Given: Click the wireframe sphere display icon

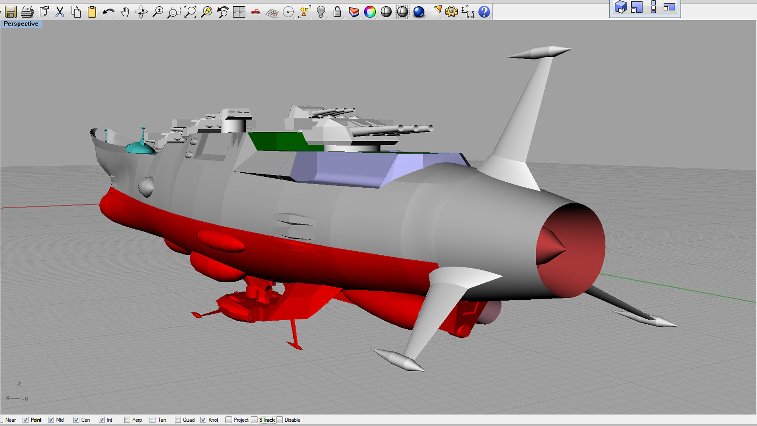Looking at the screenshot, I should [x=402, y=12].
